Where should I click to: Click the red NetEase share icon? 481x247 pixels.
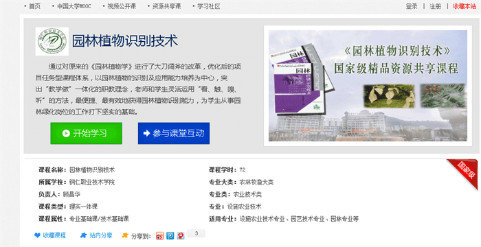[181, 235]
